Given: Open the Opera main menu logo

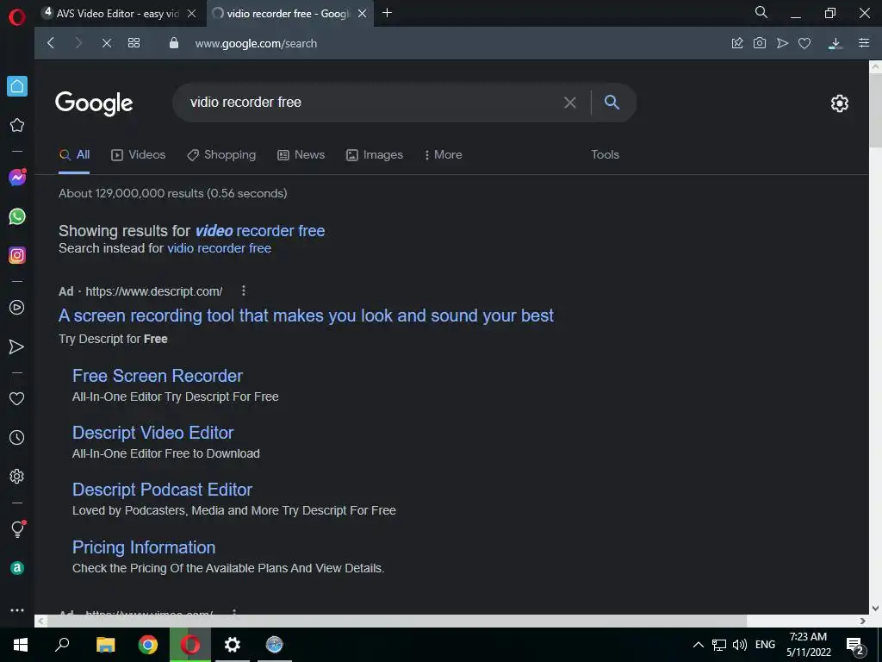Looking at the screenshot, I should [17, 17].
